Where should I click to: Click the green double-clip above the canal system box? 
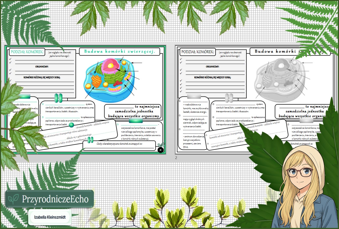pyautogui.click(x=58, y=98)
